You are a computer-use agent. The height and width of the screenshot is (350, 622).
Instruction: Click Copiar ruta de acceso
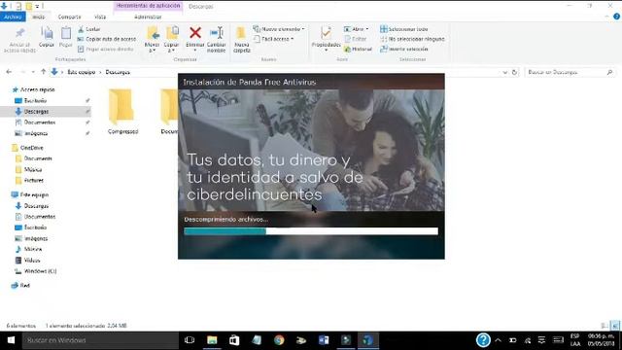pyautogui.click(x=107, y=39)
